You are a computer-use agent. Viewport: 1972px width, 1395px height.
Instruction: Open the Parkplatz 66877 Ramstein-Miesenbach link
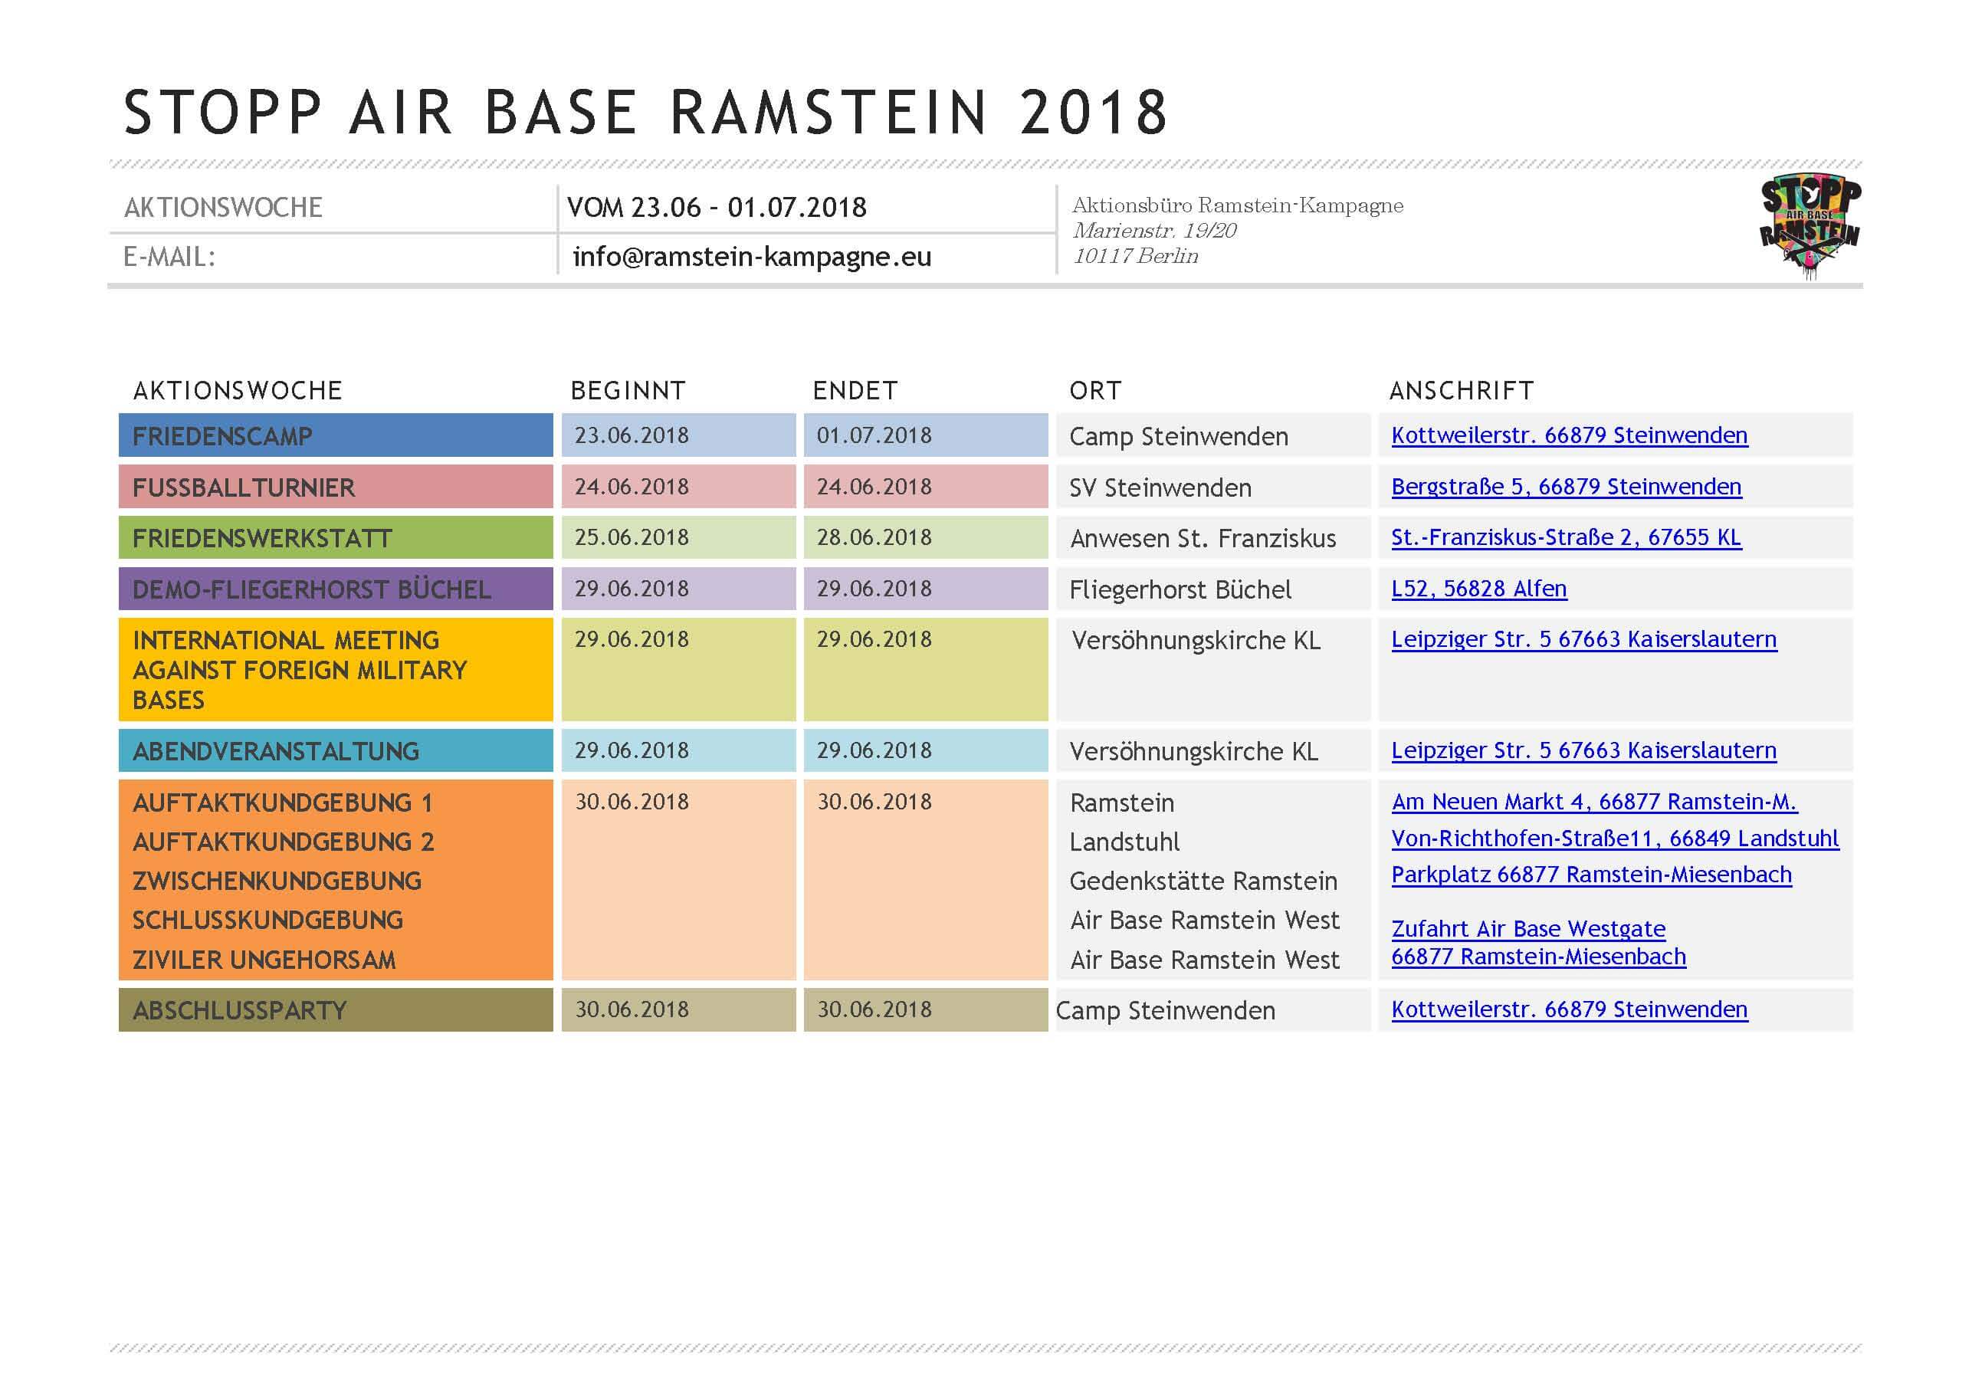click(1592, 875)
